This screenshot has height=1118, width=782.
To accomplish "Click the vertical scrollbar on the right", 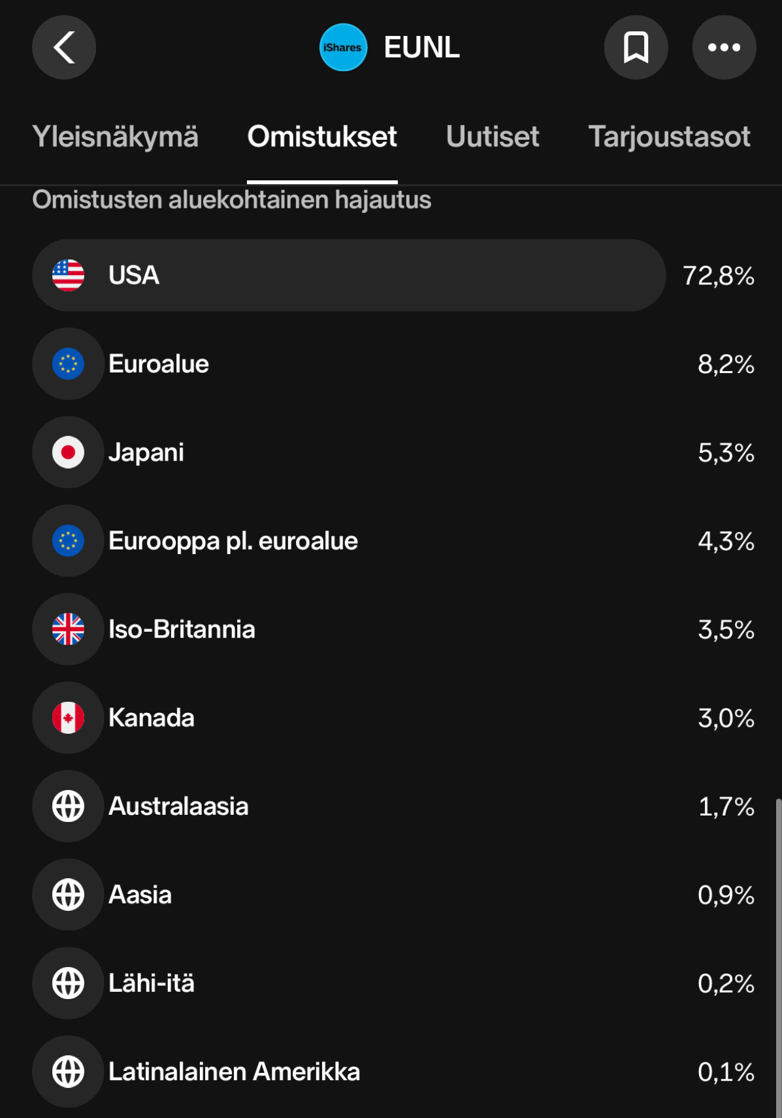I will click(777, 957).
